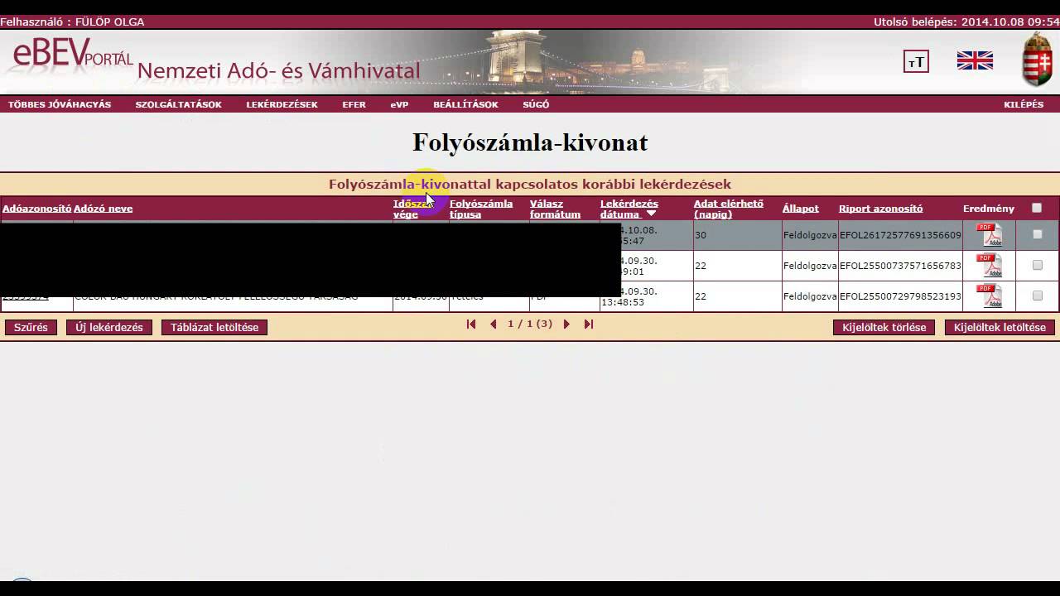
Task: Click Feldolgozva status for EFOL26172577691356609
Action: [810, 236]
